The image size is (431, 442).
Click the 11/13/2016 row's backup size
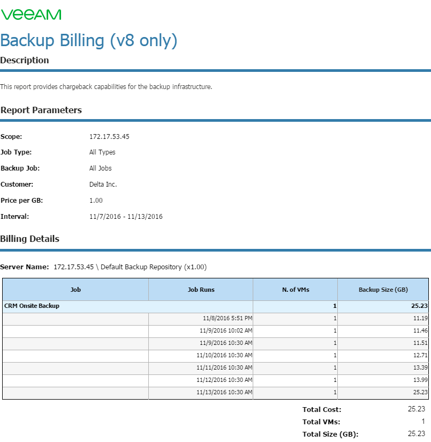click(x=420, y=393)
